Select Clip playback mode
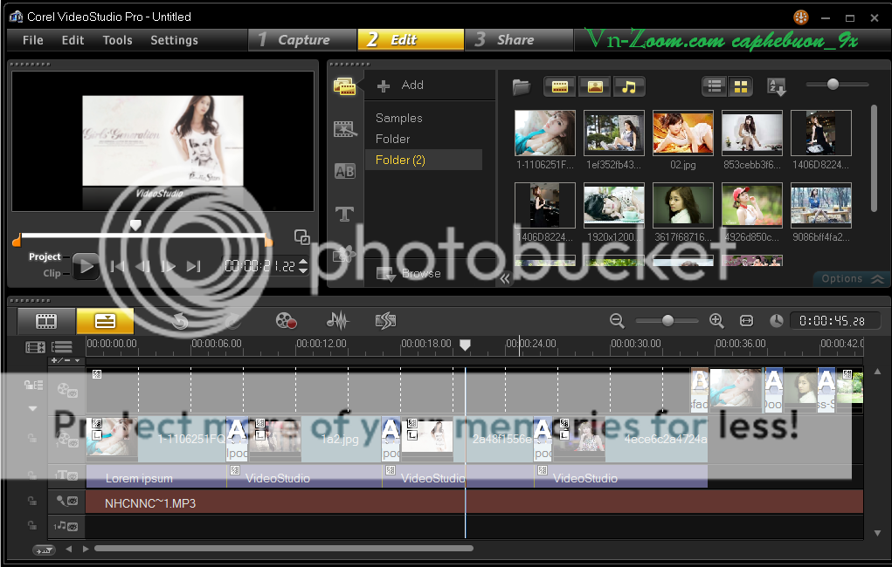The height and width of the screenshot is (567, 892). click(x=52, y=273)
